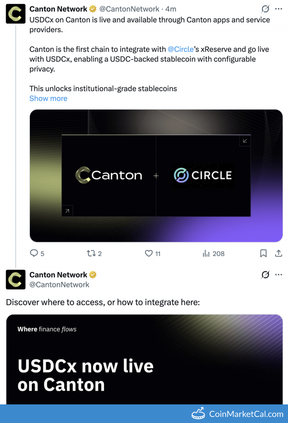Open Grok icon on first tweet
The height and width of the screenshot is (423, 288).
[x=265, y=9]
